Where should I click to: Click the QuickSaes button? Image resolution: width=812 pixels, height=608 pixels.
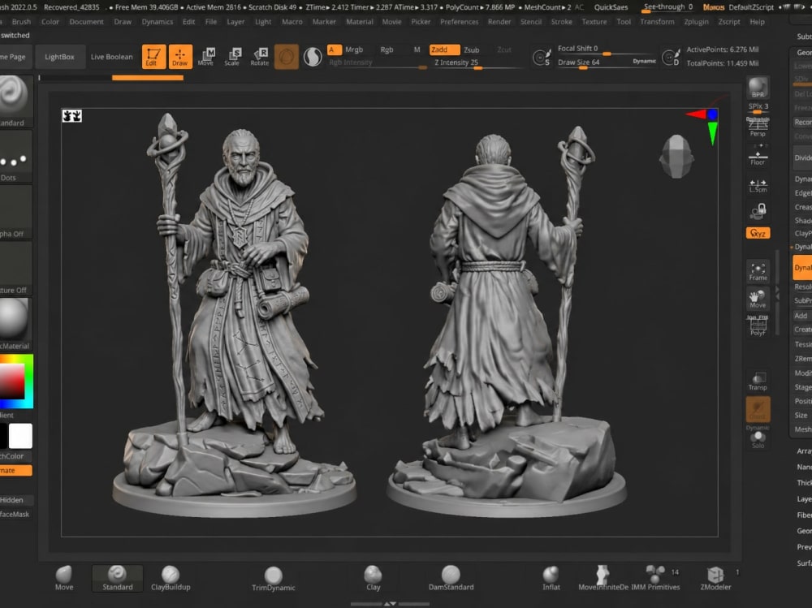click(611, 7)
